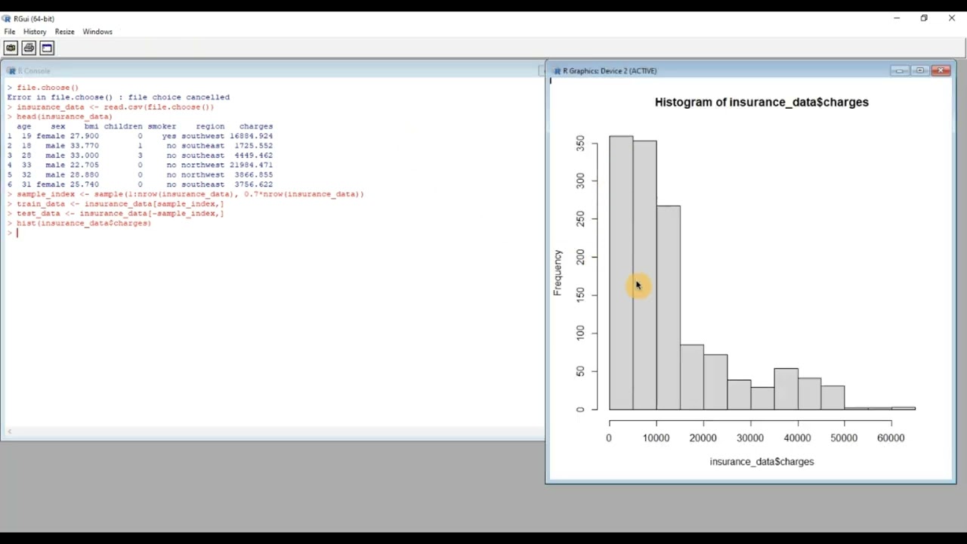Click the R Console window's R icon

(x=11, y=70)
